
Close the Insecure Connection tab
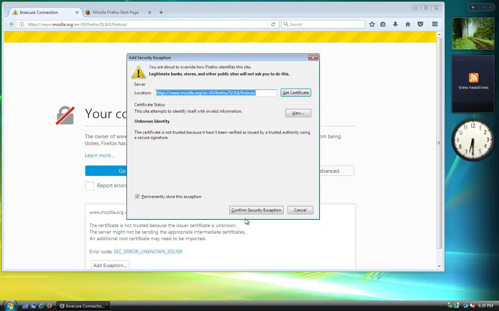pos(77,12)
